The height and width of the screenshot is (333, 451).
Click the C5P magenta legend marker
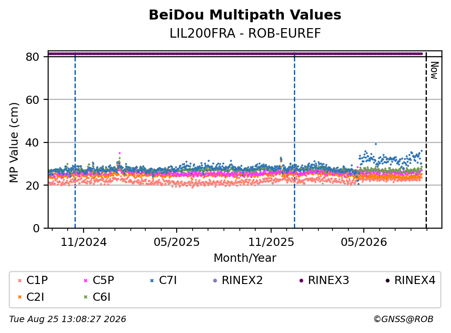coord(85,280)
